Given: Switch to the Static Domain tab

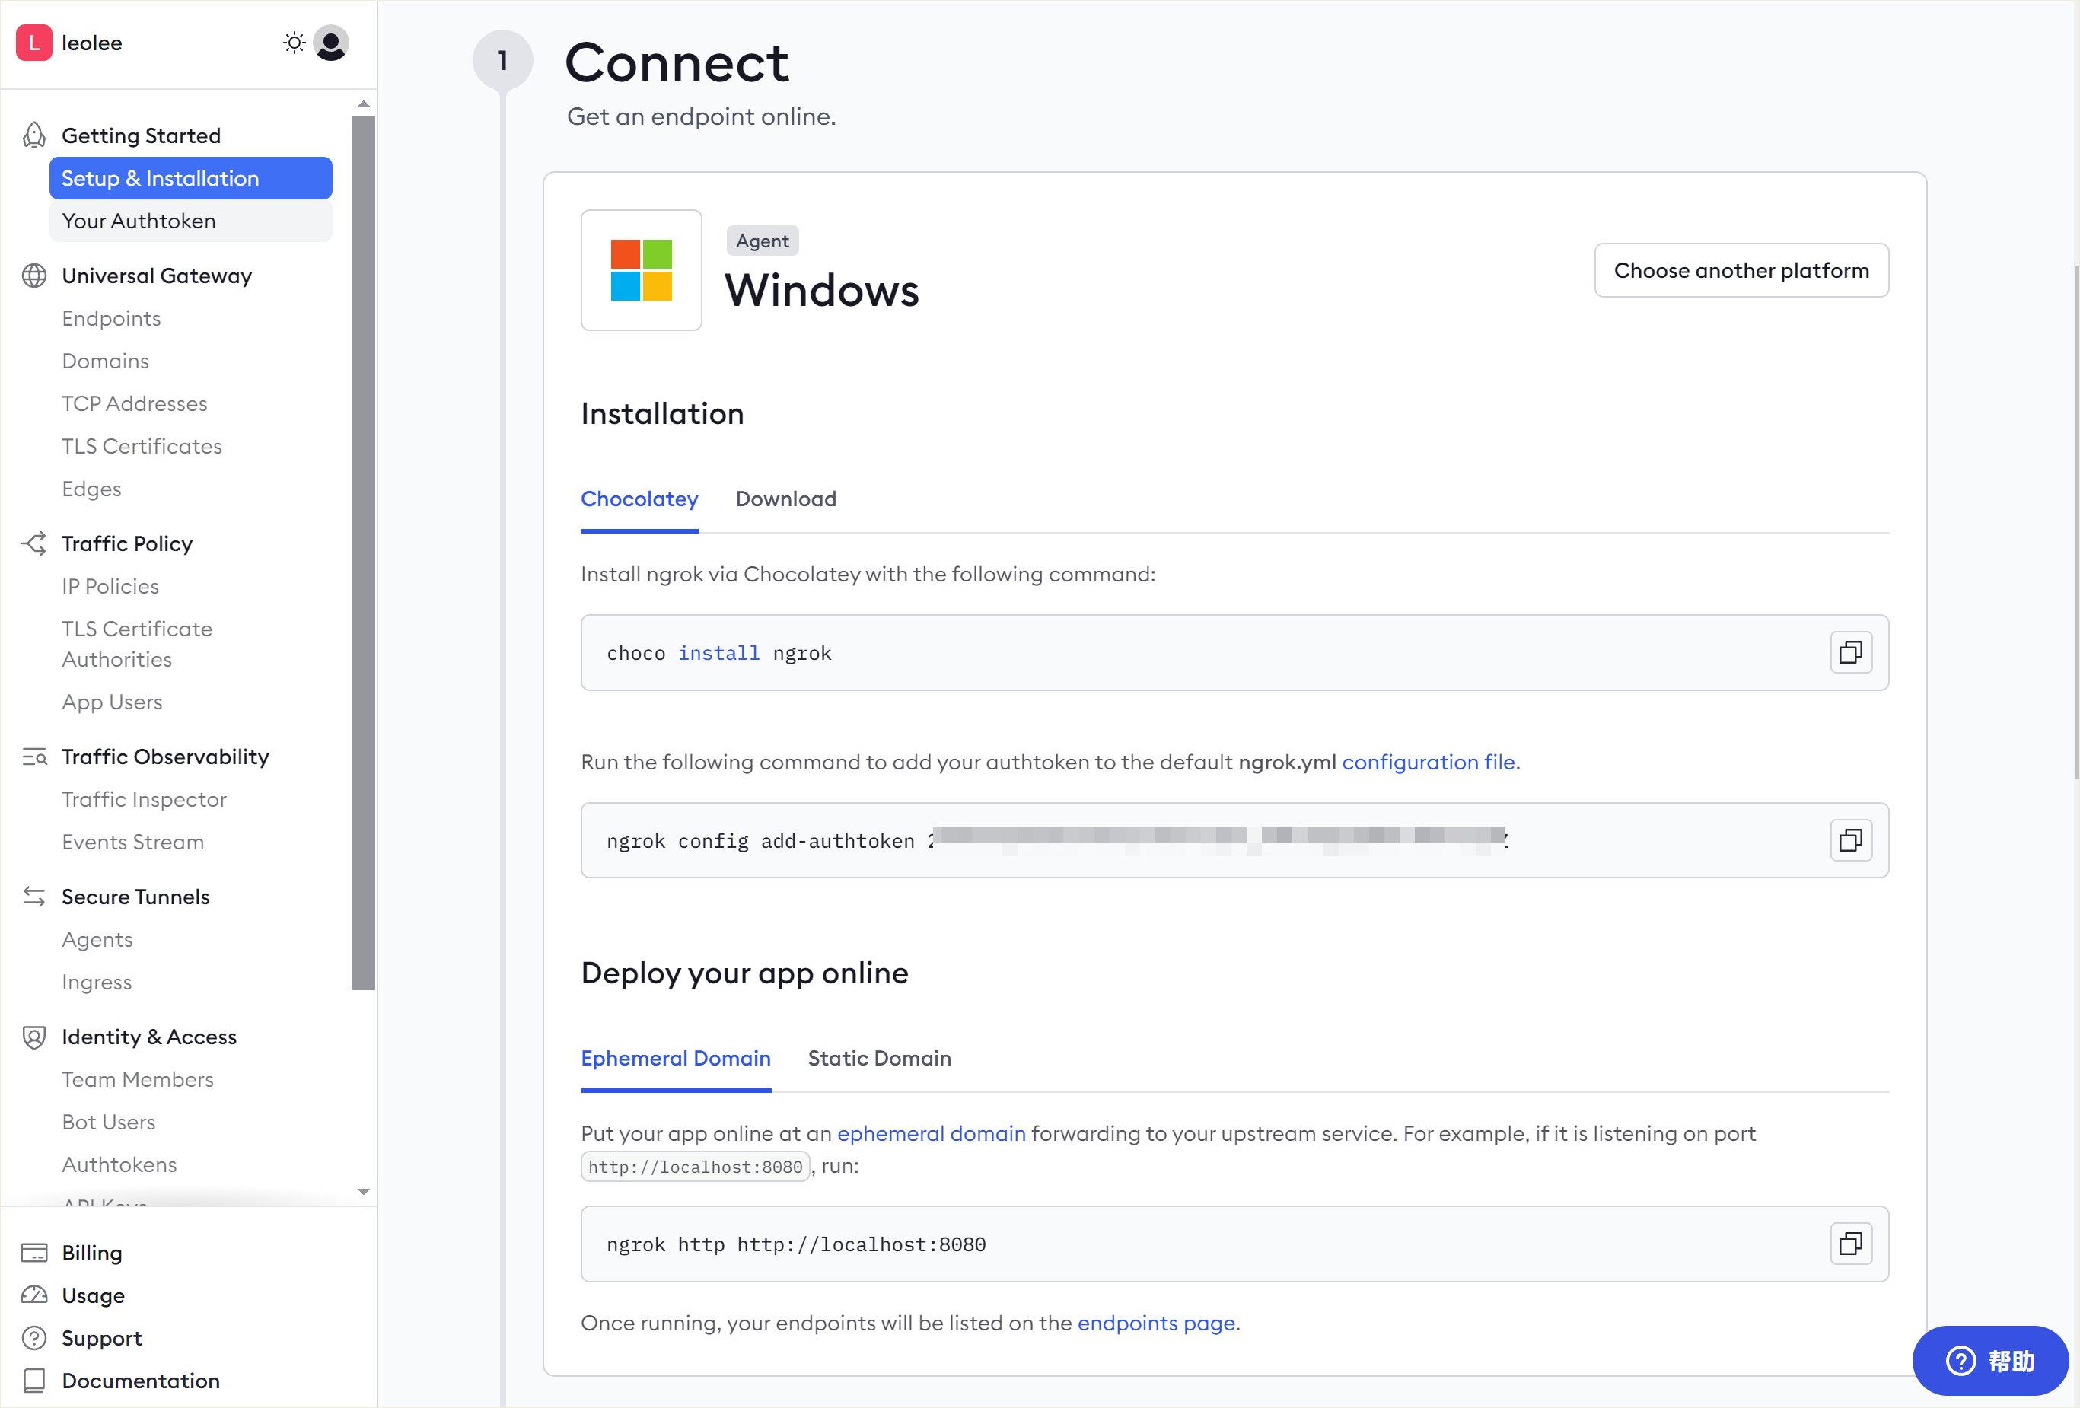Looking at the screenshot, I should click(x=879, y=1058).
